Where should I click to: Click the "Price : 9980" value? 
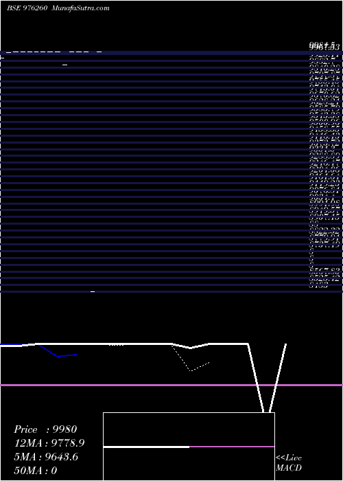click(x=45, y=429)
